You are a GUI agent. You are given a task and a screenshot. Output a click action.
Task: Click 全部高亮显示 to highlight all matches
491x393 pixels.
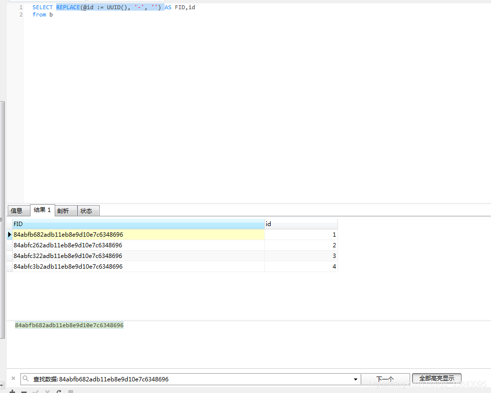point(436,378)
